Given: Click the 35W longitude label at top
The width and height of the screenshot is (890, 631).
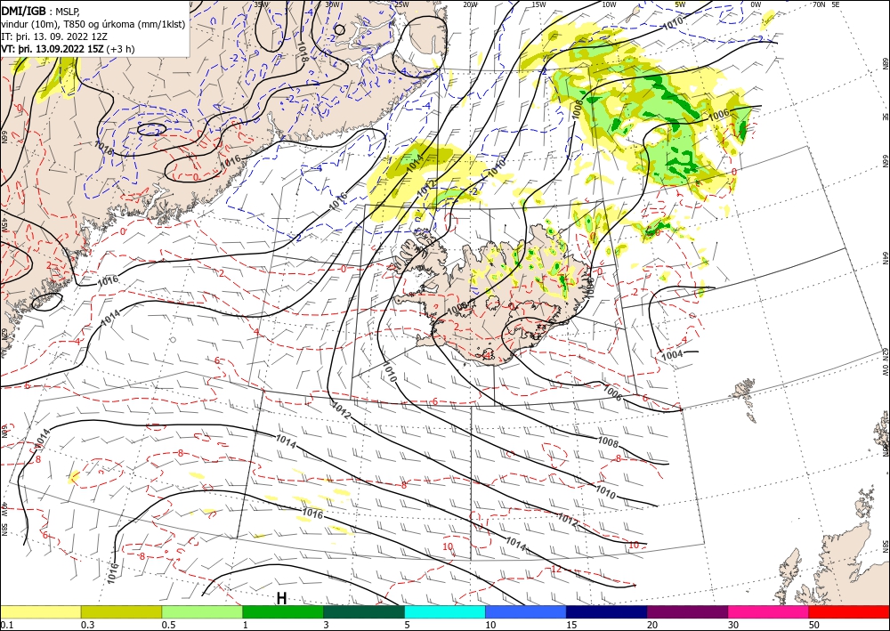Looking at the screenshot, I should 262,4.
